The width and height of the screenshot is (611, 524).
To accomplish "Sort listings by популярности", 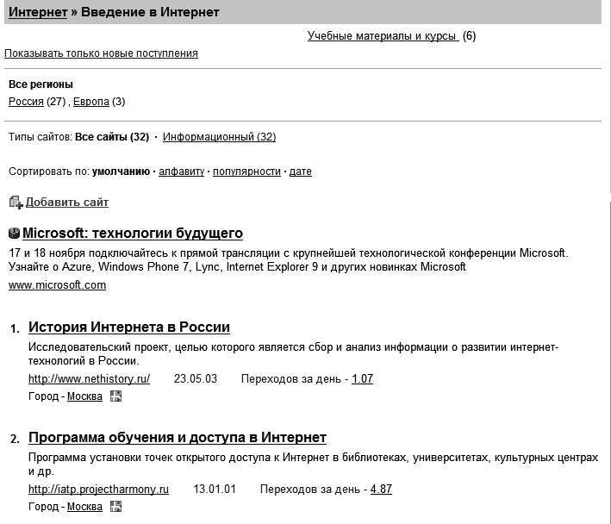I will point(246,172).
